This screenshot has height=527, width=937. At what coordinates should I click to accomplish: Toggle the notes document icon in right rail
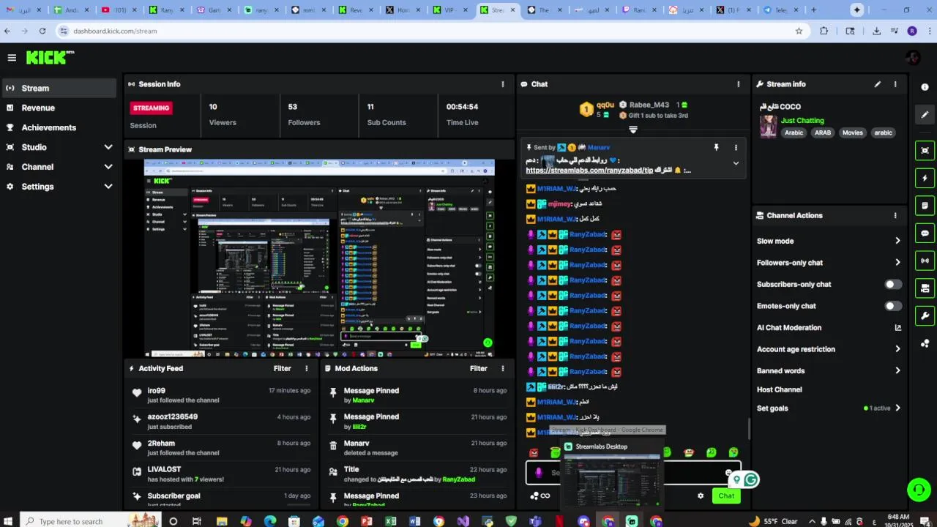(x=925, y=206)
